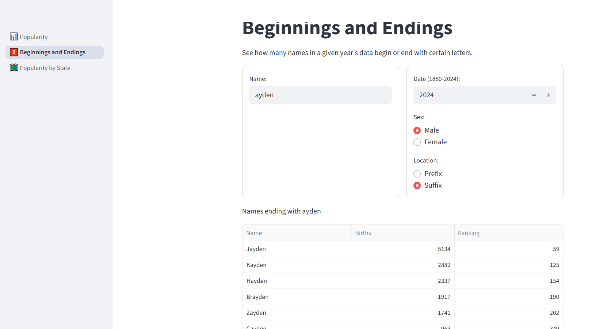This screenshot has width=611, height=329.
Task: Select the Female radio button
Action: [x=417, y=142]
